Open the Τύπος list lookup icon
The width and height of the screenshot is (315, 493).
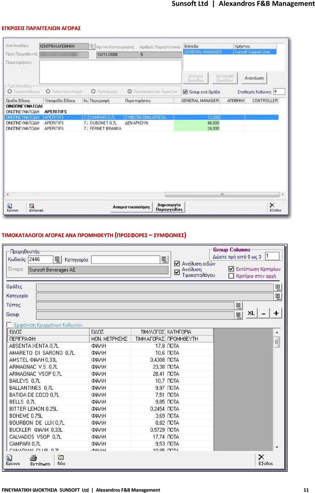[239, 306]
